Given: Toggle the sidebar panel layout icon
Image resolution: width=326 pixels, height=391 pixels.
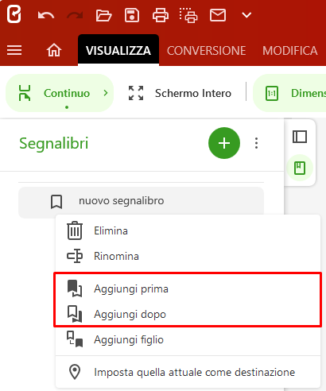Looking at the screenshot, I should coord(300,137).
